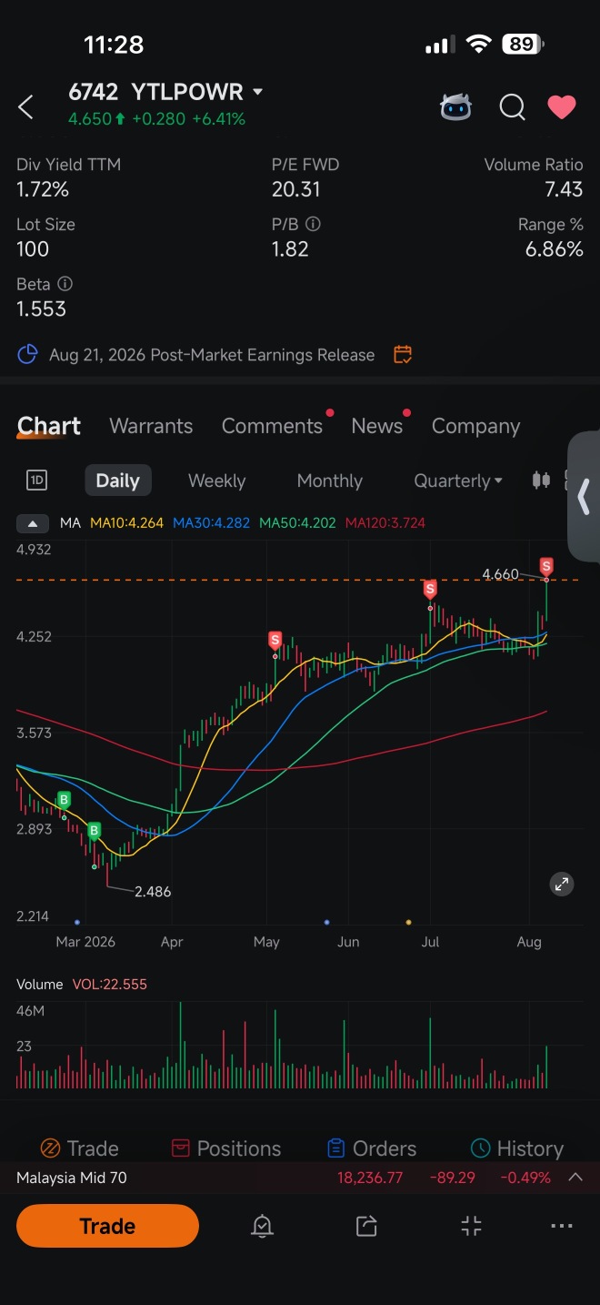Viewport: 600px width, 1305px height.
Task: Expand chart to fullscreen
Action: point(562,884)
